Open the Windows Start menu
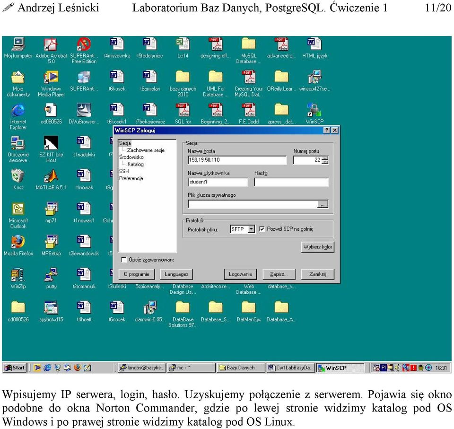This screenshot has height=429, width=454. (15, 368)
